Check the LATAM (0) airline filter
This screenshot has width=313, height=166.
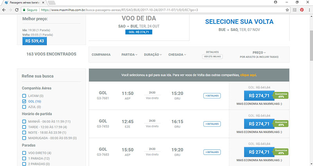(x=24, y=96)
